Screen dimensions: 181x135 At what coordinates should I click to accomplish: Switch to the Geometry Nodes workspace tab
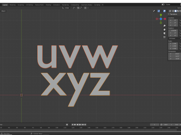coord(87,5)
